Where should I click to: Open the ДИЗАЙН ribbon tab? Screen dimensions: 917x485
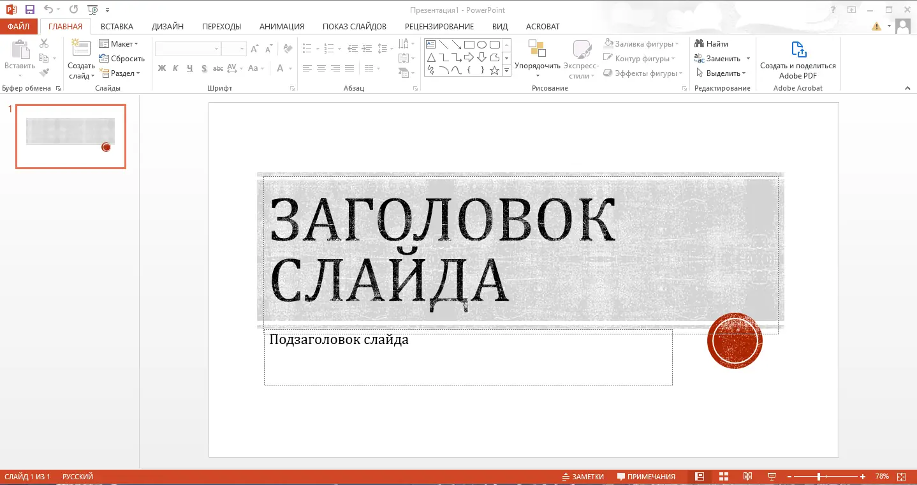[x=167, y=26]
